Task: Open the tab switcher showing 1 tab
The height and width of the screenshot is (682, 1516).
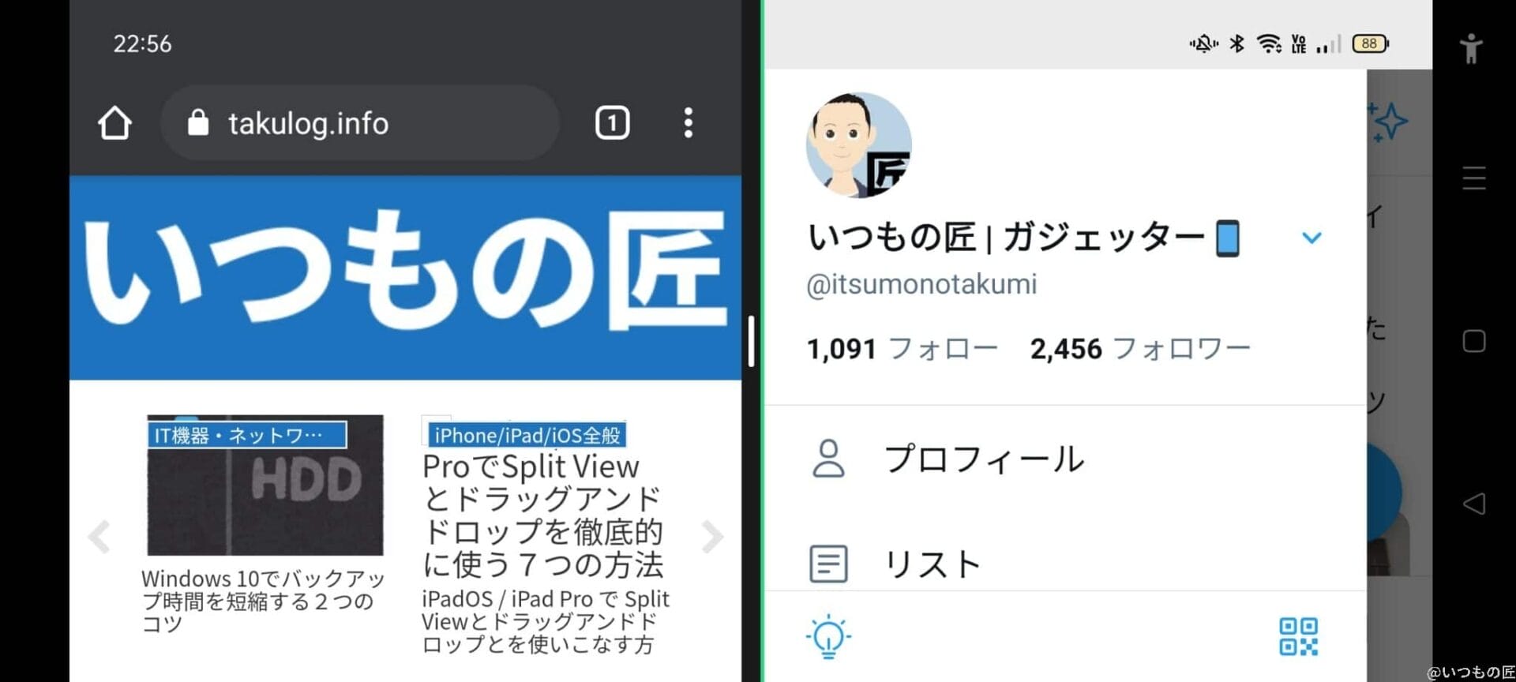Action: 612,123
